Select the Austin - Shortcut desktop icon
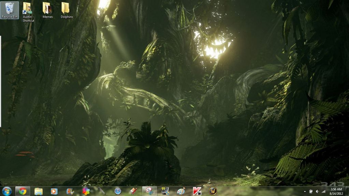 click(28, 12)
